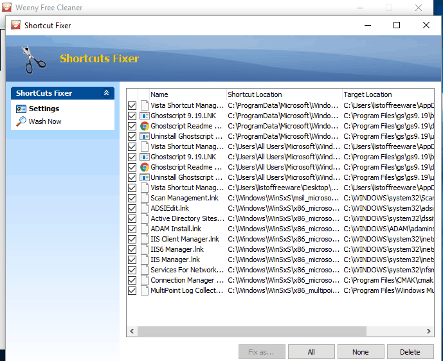Click the Fix as... button
The width and height of the screenshot is (443, 361).
262,351
